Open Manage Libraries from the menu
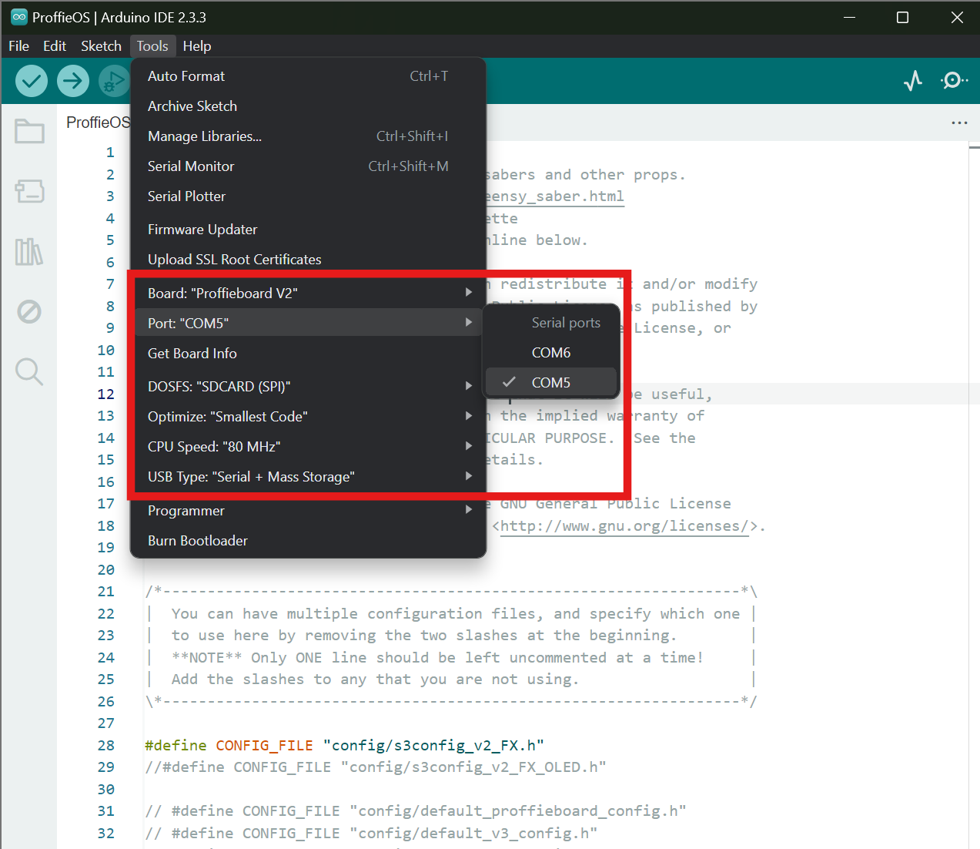This screenshot has height=849, width=980. (x=308, y=136)
